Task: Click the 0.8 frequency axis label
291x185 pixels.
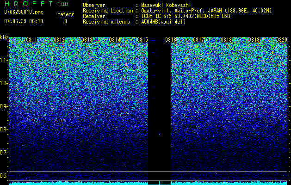Action: (x=4, y=129)
